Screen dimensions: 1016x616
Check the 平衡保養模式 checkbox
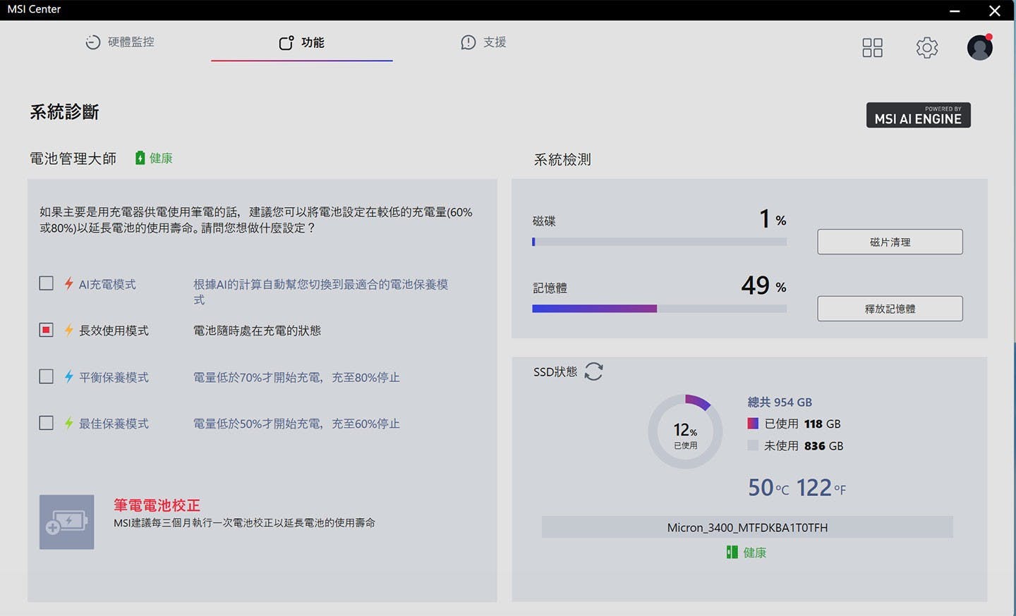click(47, 376)
